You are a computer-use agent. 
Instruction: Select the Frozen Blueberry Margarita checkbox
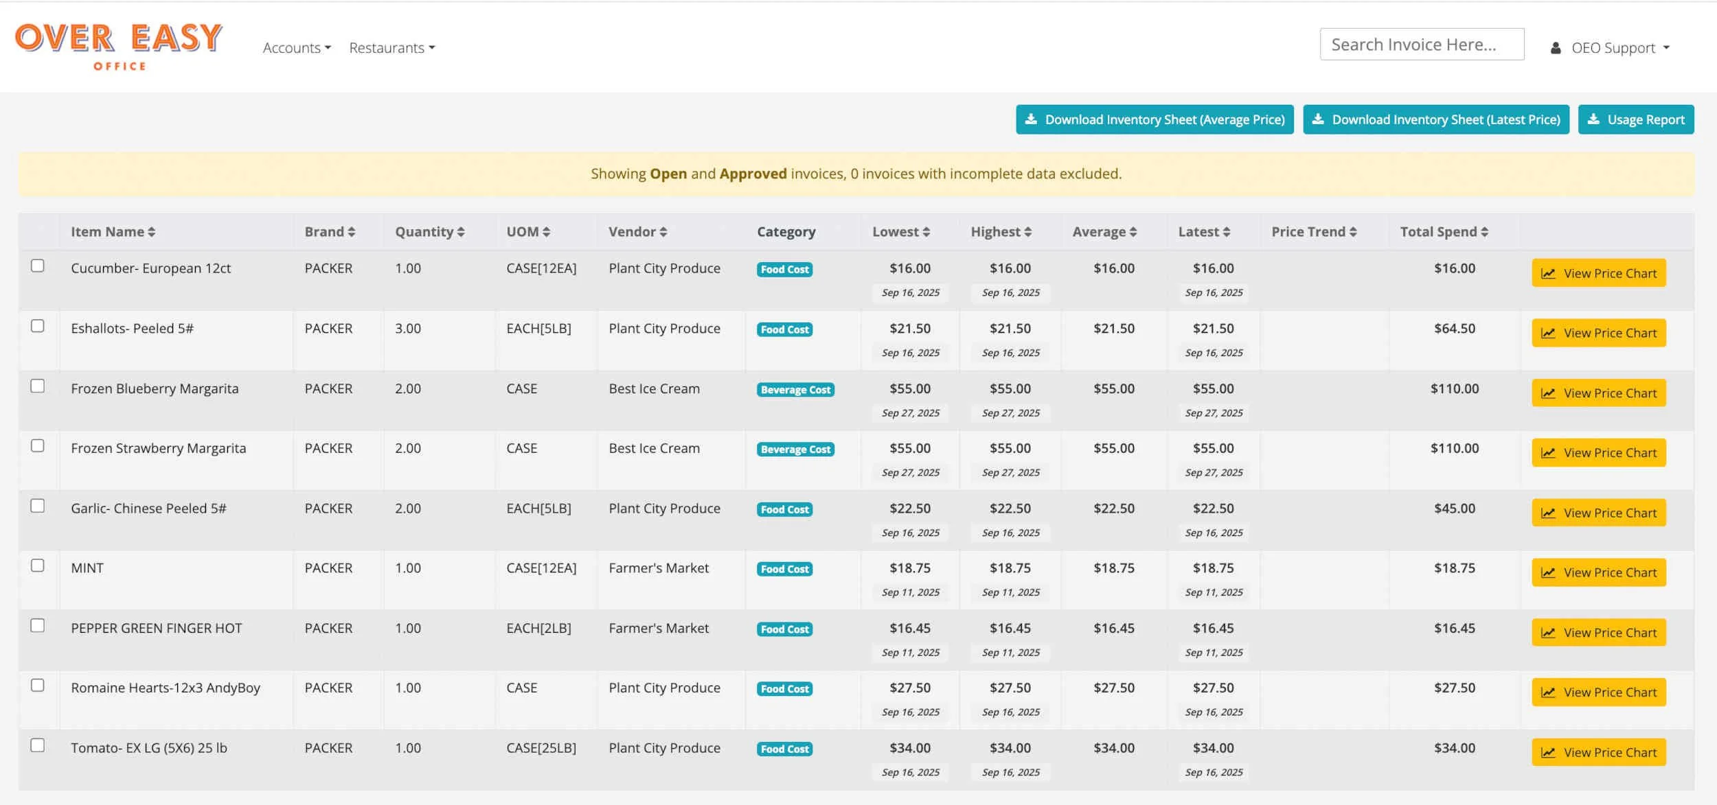38,386
